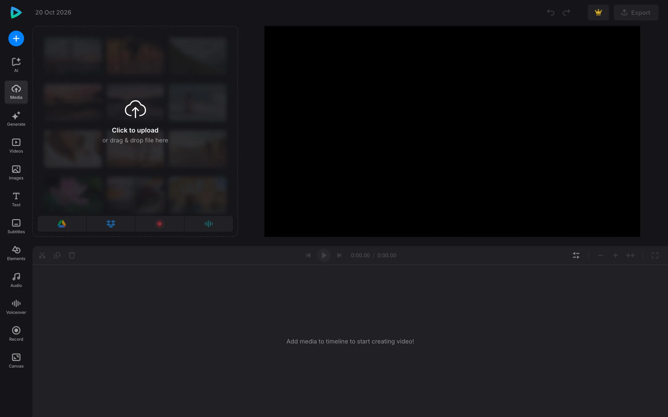The width and height of the screenshot is (668, 417).
Task: Click the duplicate clip icon
Action: tap(57, 255)
